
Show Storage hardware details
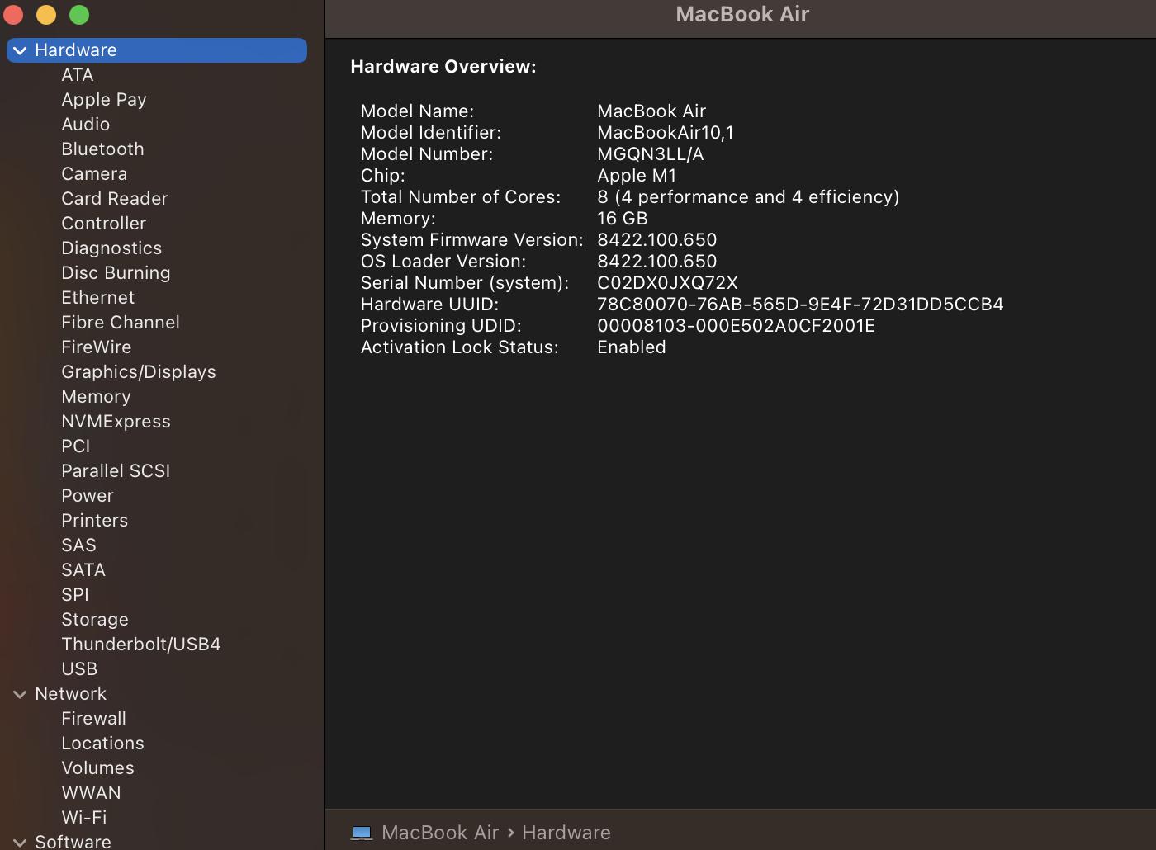point(95,620)
